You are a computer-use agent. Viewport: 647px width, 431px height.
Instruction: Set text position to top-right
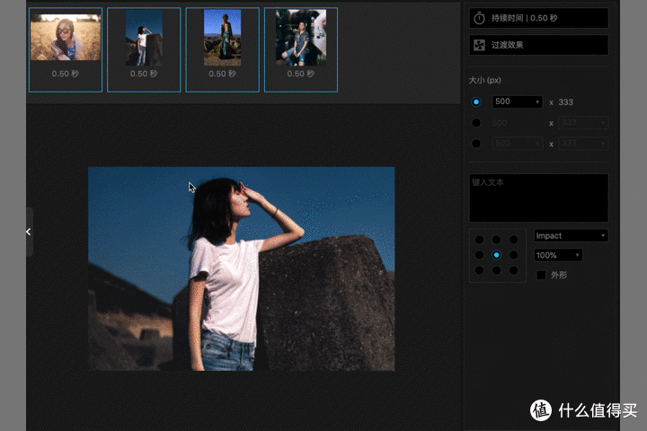click(513, 240)
